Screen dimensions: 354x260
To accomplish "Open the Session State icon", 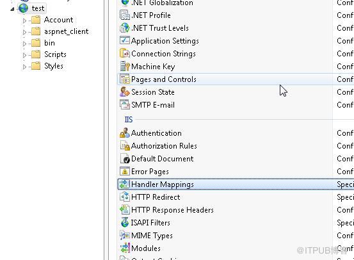I will (x=125, y=92).
